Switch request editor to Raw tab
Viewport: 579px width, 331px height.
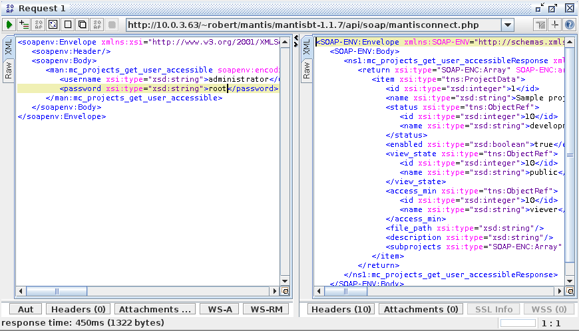(9, 70)
